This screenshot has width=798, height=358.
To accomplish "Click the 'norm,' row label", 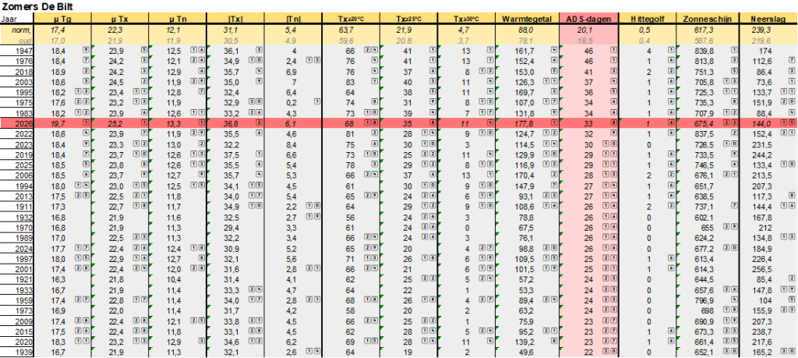I will (23, 30).
